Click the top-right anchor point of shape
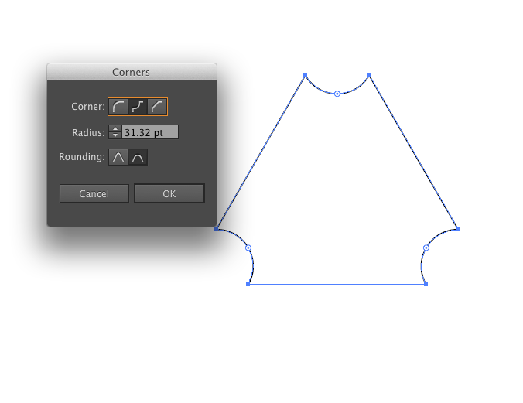Image resolution: width=523 pixels, height=403 pixels. (x=368, y=75)
